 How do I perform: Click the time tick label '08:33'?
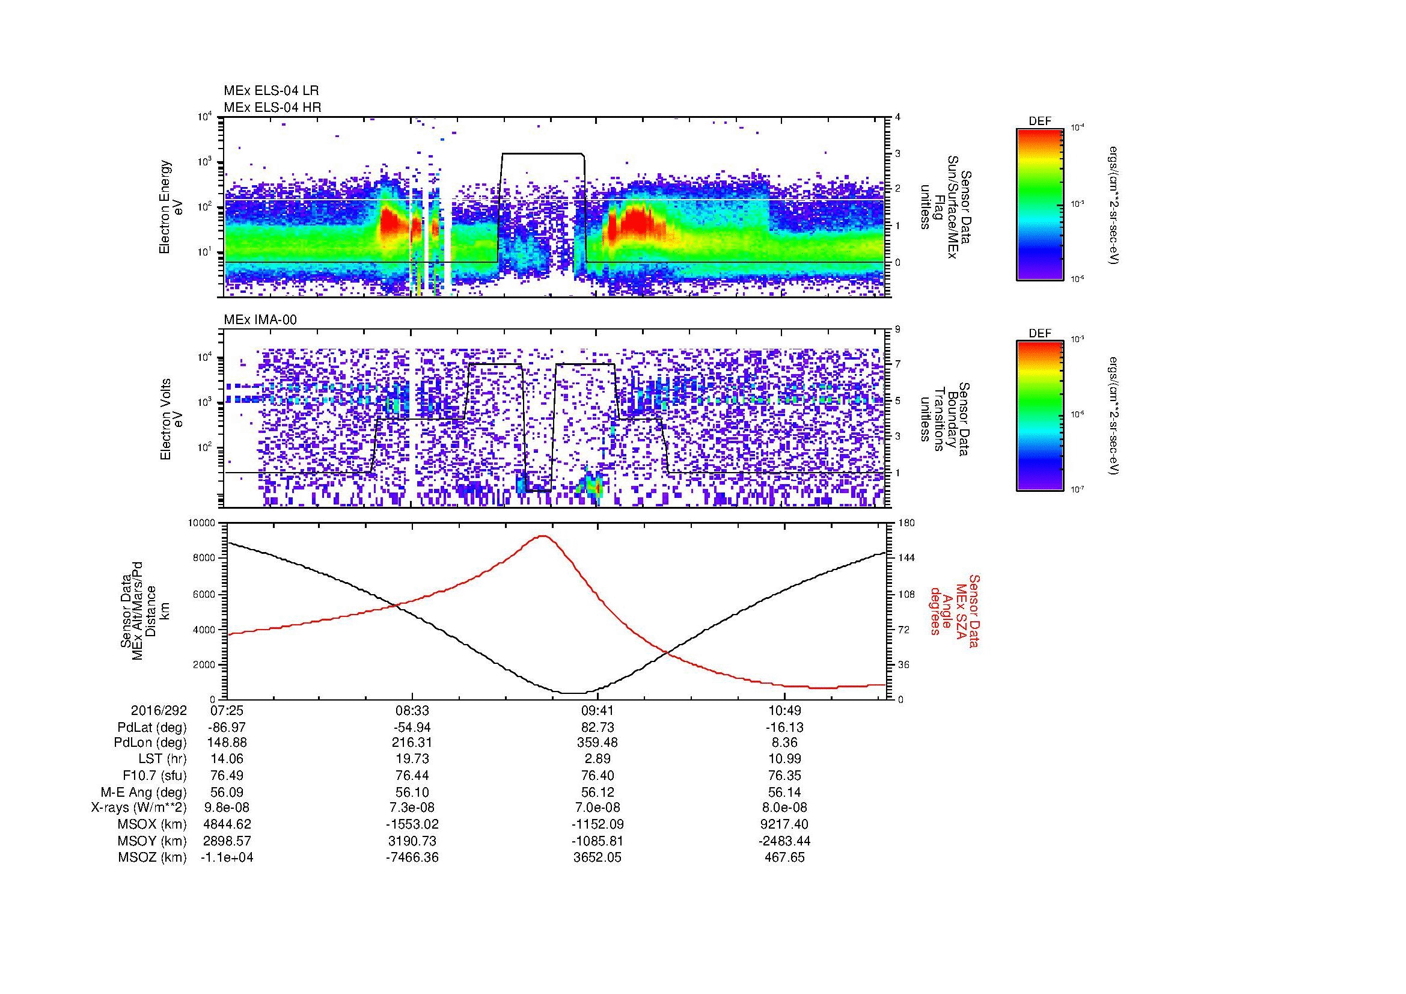[x=412, y=711]
